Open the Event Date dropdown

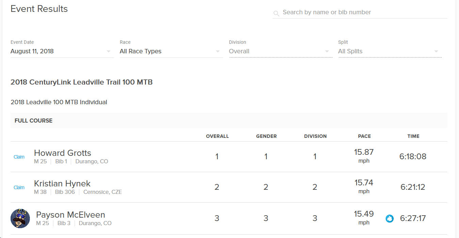point(62,51)
